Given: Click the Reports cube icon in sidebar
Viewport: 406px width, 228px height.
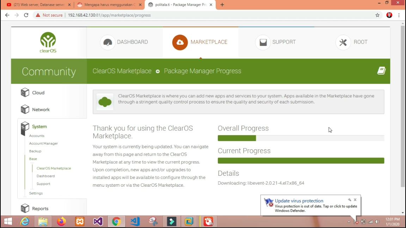Looking at the screenshot, I should click(25, 208).
